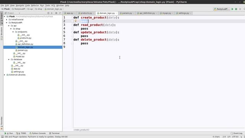Toggle tool window bars icon in status bar corner
The height and width of the screenshot is (138, 245).
pyautogui.click(x=2, y=137)
